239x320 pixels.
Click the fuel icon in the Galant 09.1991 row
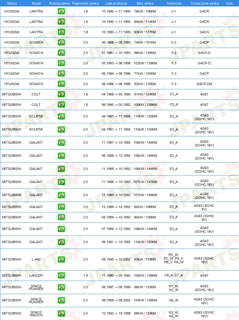61,242
